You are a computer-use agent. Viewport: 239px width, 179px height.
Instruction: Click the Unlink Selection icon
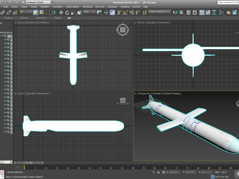coord(9,12)
